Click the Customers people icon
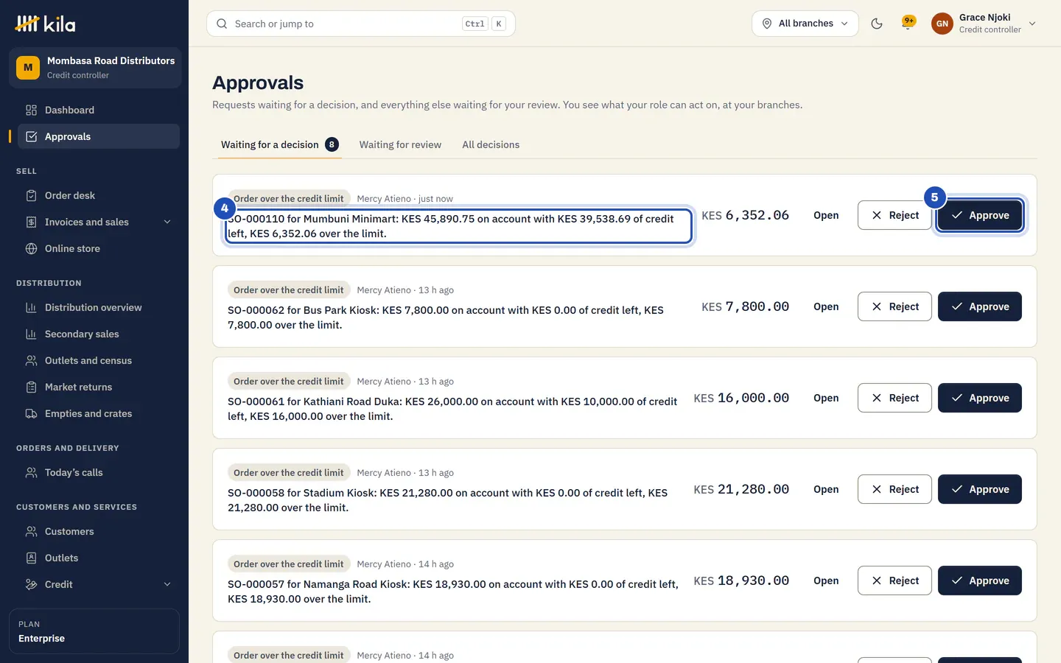Image resolution: width=1061 pixels, height=663 pixels. 31,532
